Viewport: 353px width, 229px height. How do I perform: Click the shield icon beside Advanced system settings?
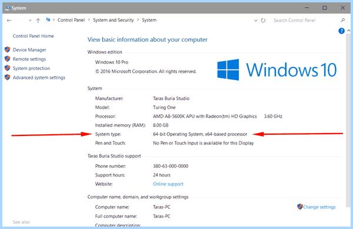[x=8, y=77]
